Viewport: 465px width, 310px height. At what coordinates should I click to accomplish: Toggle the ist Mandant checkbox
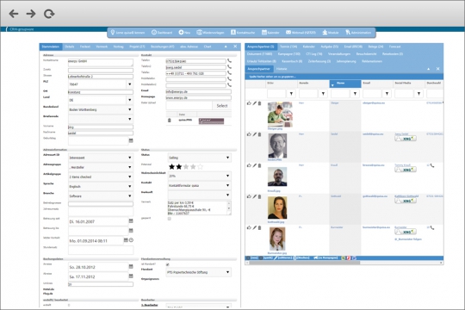coord(168,264)
